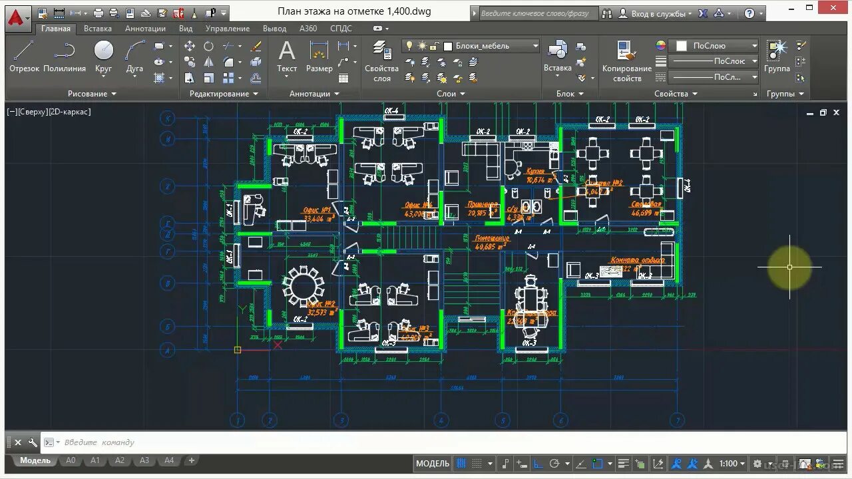Click the Stretch tool icon
The width and height of the screenshot is (852, 479).
pos(190,78)
